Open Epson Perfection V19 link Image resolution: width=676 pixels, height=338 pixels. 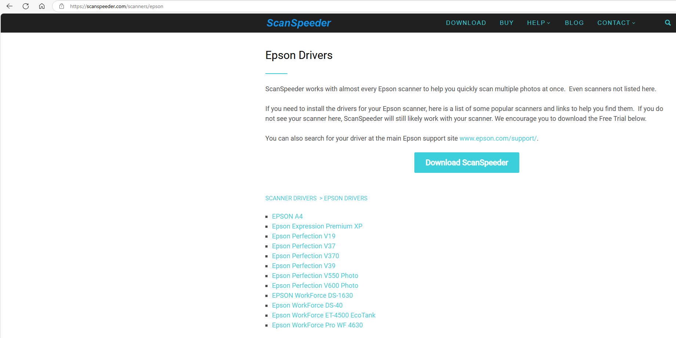tap(304, 236)
